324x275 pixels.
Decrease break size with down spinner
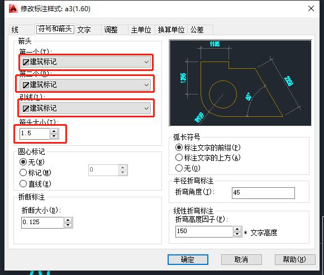pyautogui.click(x=68, y=225)
